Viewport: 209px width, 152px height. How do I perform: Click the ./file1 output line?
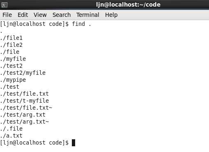(11, 38)
